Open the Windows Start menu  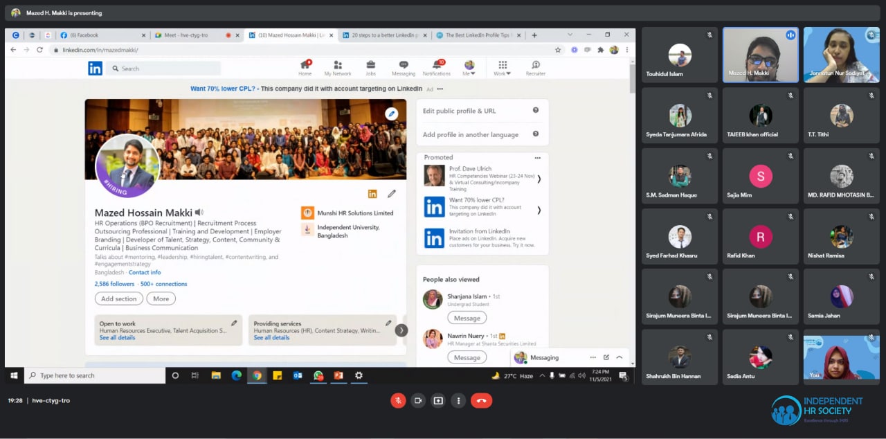pos(14,375)
